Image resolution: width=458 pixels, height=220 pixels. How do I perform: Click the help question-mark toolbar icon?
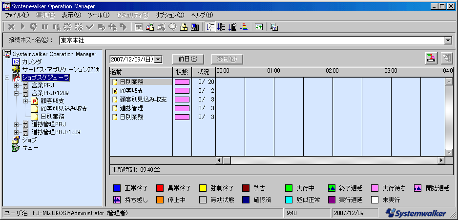pos(274,27)
